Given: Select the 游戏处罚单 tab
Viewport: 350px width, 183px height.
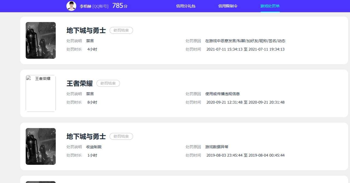Looking at the screenshot, I should pos(270,6).
